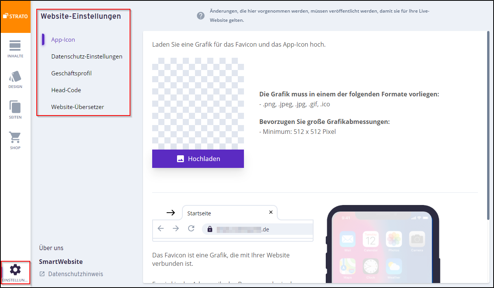Close the Startseite tab

click(271, 212)
